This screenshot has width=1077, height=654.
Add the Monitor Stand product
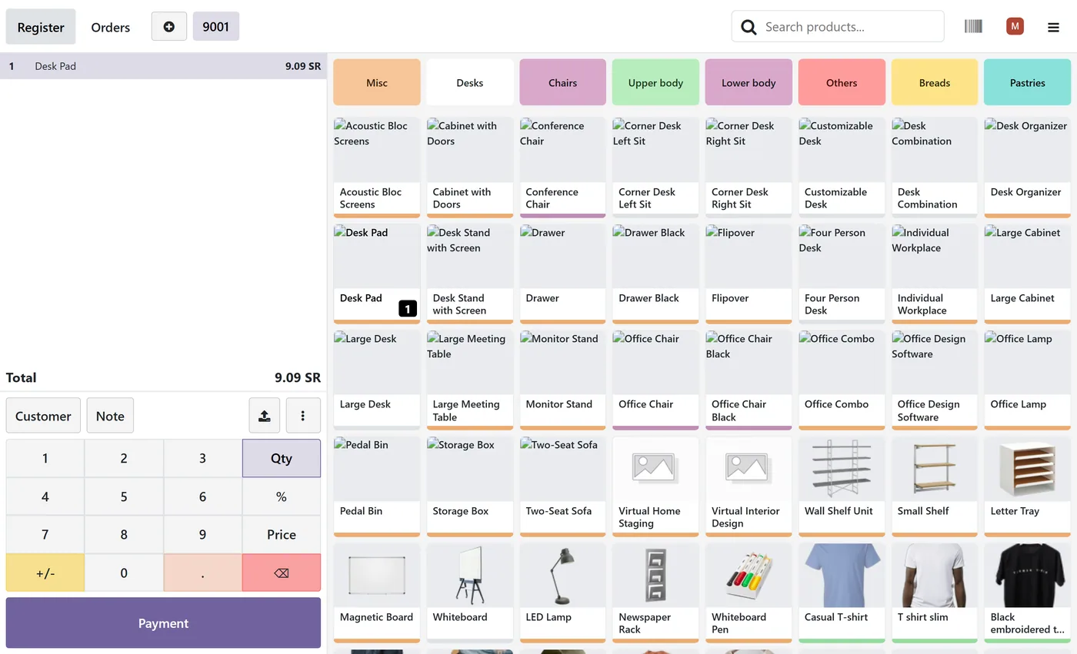click(563, 380)
